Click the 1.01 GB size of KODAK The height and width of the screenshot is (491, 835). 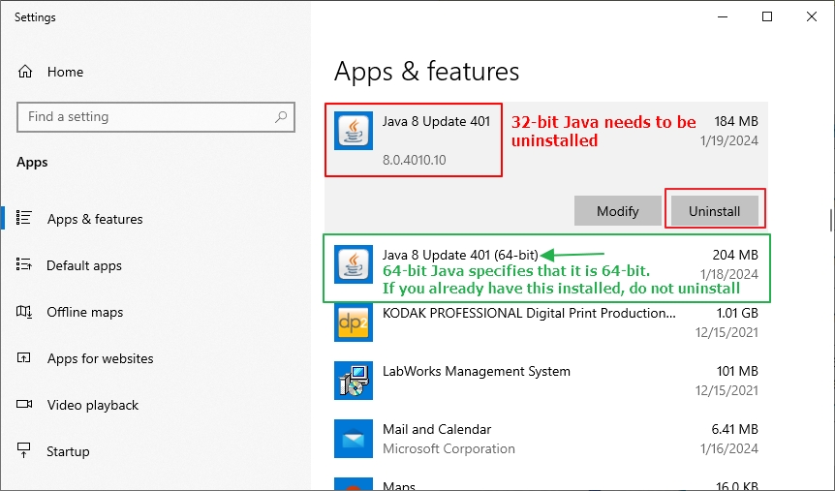(737, 313)
